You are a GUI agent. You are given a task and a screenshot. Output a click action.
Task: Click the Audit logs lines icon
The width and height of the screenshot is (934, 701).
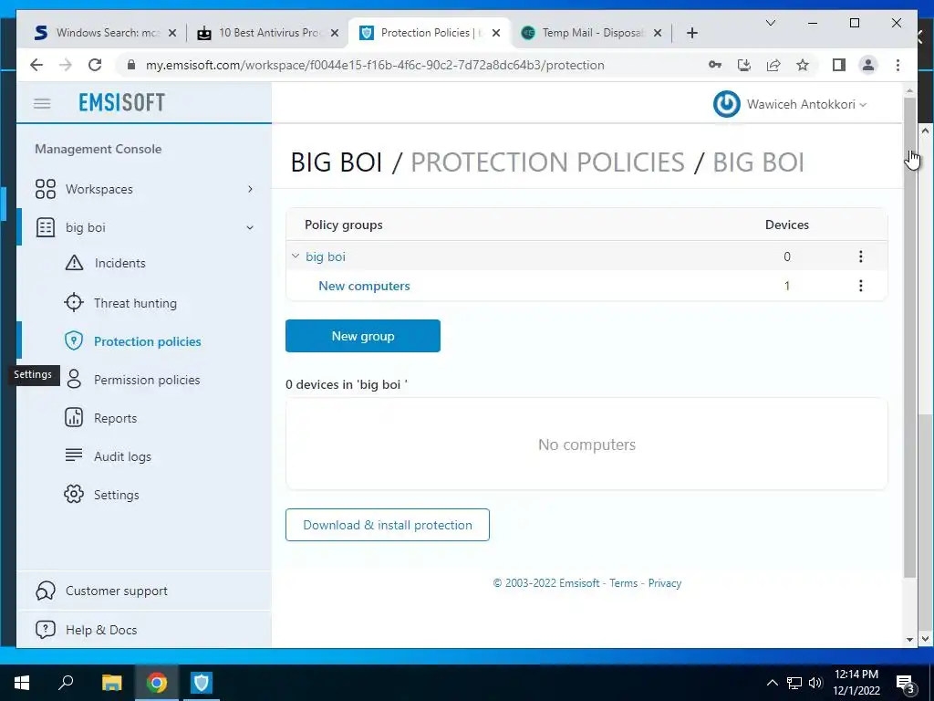[74, 455]
